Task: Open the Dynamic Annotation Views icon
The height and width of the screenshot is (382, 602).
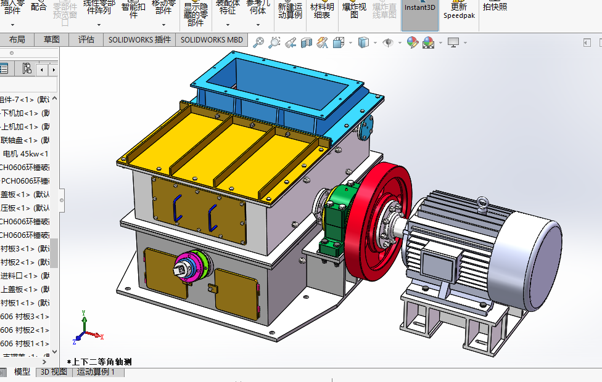Action: pos(322,42)
